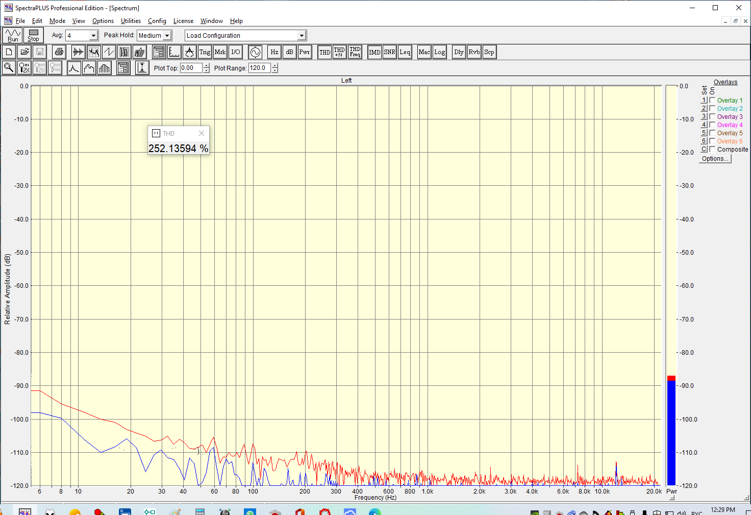This screenshot has width=751, height=515.
Task: Decrease the Plot Range stepper value
Action: pyautogui.click(x=275, y=70)
